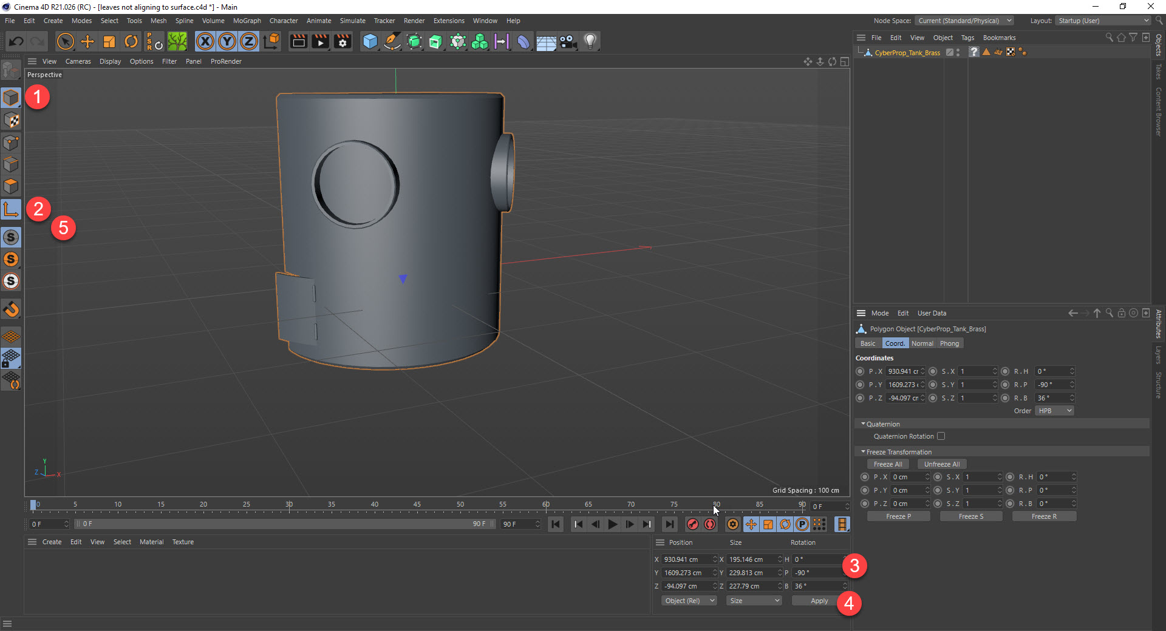
Task: Add a Cube primitive object
Action: tap(370, 41)
